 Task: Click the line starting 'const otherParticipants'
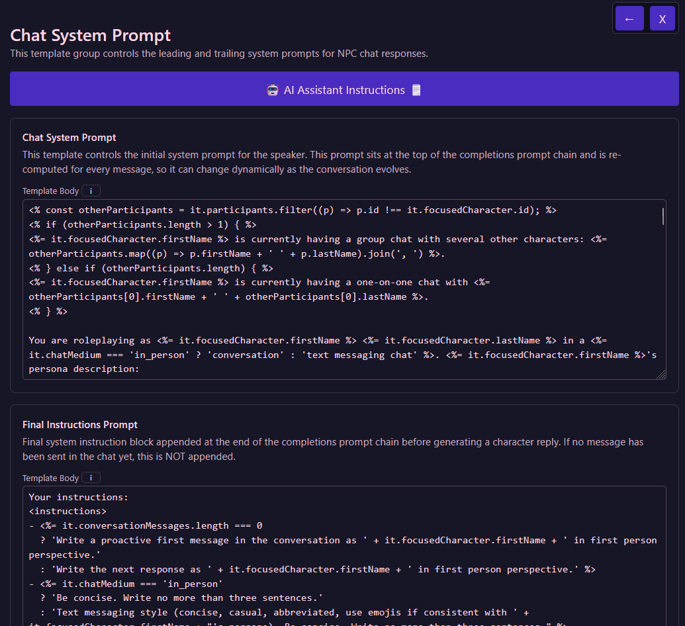[x=293, y=210]
